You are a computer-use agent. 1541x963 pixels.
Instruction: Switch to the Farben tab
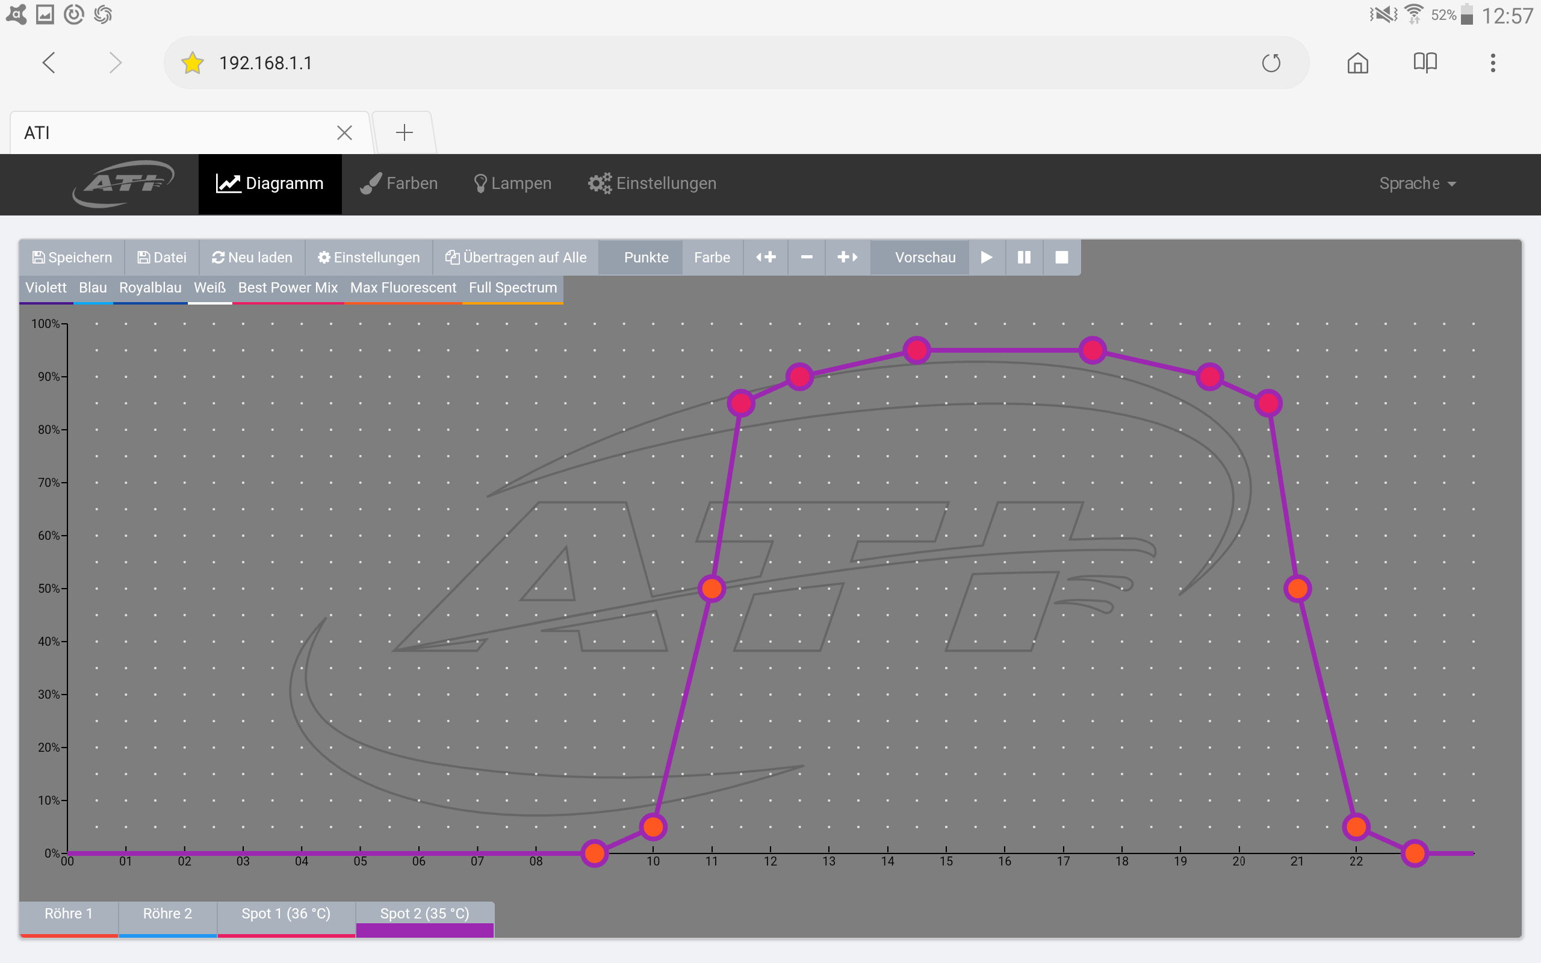[399, 184]
